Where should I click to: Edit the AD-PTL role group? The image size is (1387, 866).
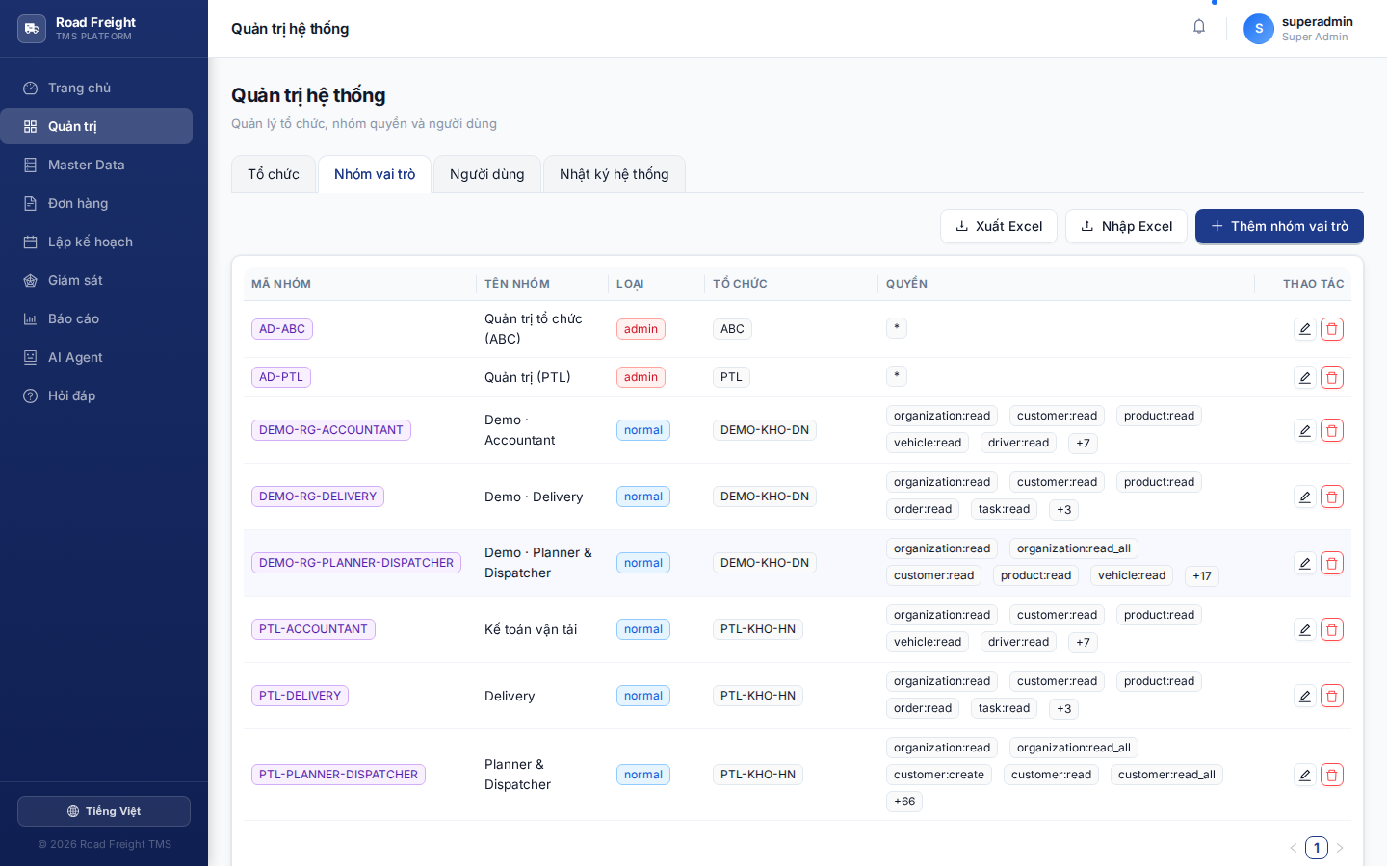[x=1305, y=377]
